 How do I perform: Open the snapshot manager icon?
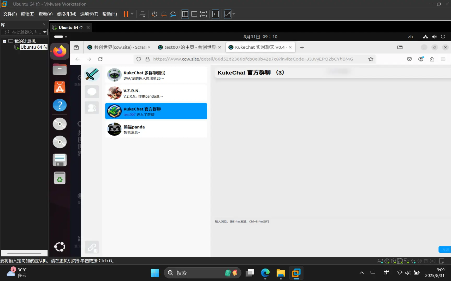173,14
